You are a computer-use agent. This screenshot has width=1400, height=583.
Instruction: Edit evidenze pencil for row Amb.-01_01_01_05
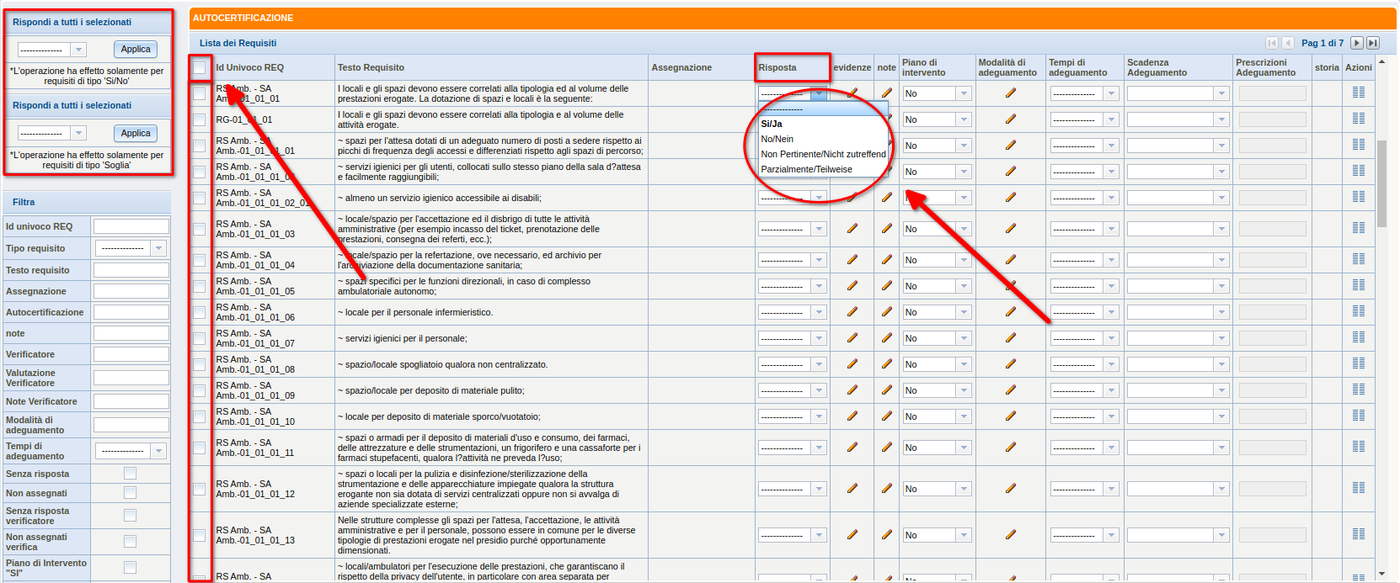[852, 285]
